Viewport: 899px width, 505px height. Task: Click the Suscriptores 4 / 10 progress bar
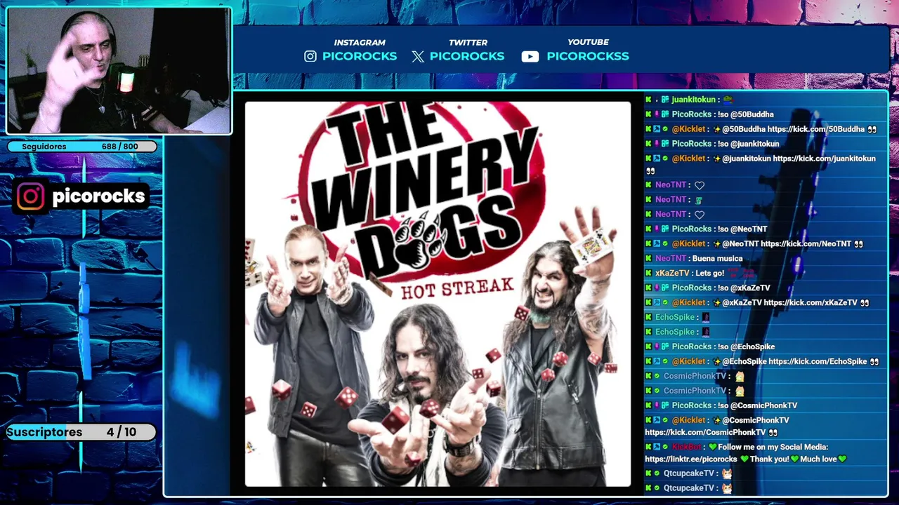pyautogui.click(x=81, y=432)
